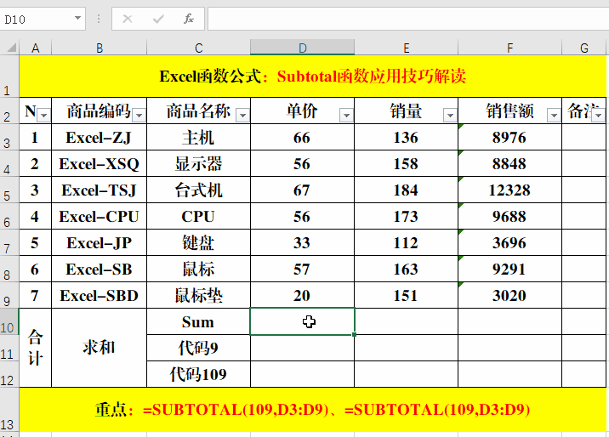
Task: Open the 销量 filter dropdown
Action: [x=450, y=116]
